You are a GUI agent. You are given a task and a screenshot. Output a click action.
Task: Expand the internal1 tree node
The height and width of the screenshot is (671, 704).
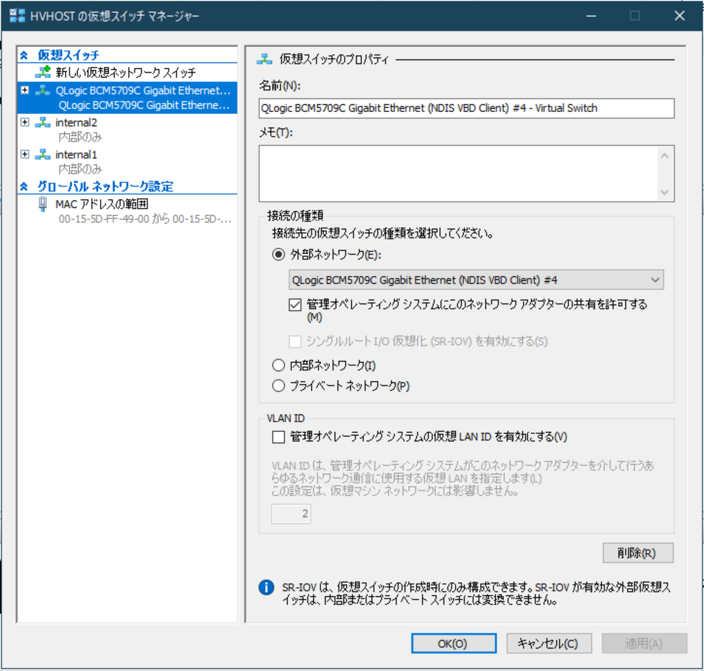(x=25, y=154)
